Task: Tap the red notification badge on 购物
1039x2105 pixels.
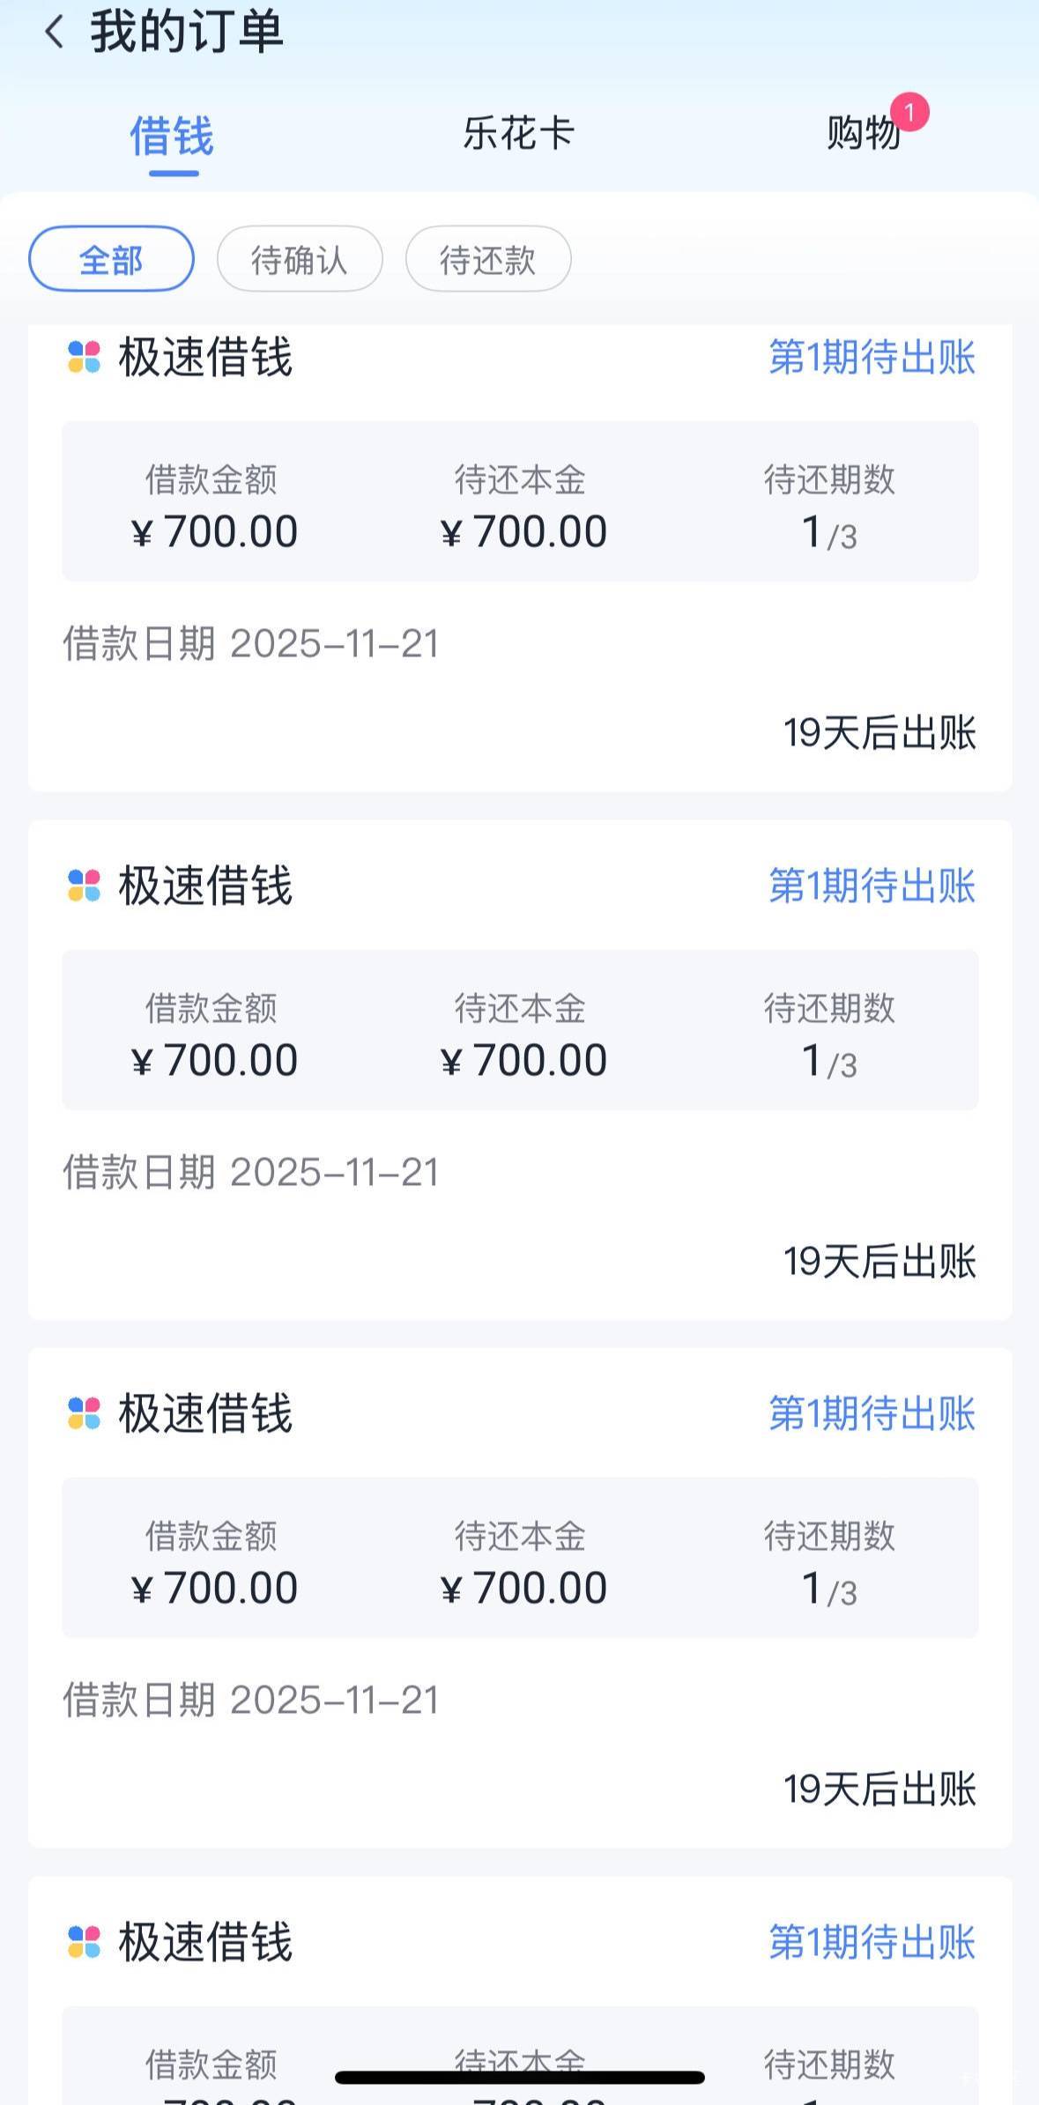Action: pos(909,113)
